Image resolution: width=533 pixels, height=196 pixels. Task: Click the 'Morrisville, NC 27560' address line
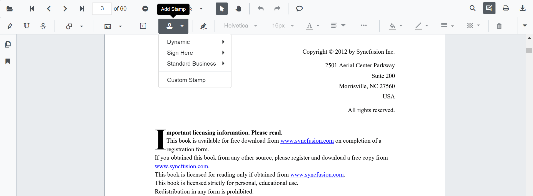[x=367, y=86]
